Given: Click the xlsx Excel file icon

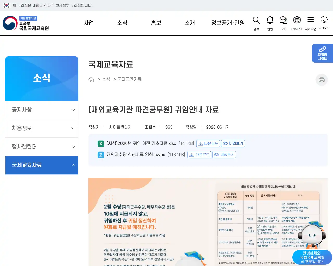Looking at the screenshot, I should (x=101, y=144).
